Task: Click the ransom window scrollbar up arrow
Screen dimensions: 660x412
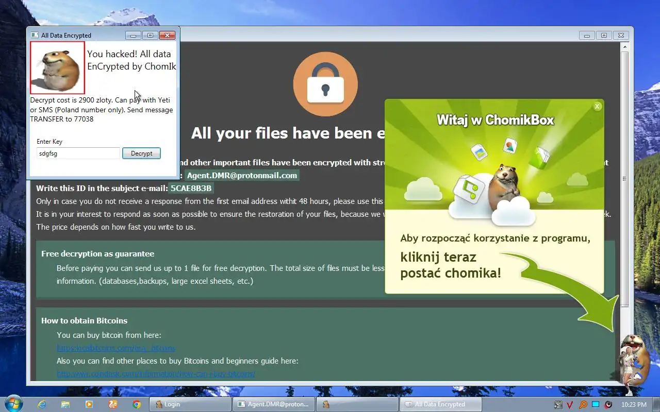Action: 625,46
